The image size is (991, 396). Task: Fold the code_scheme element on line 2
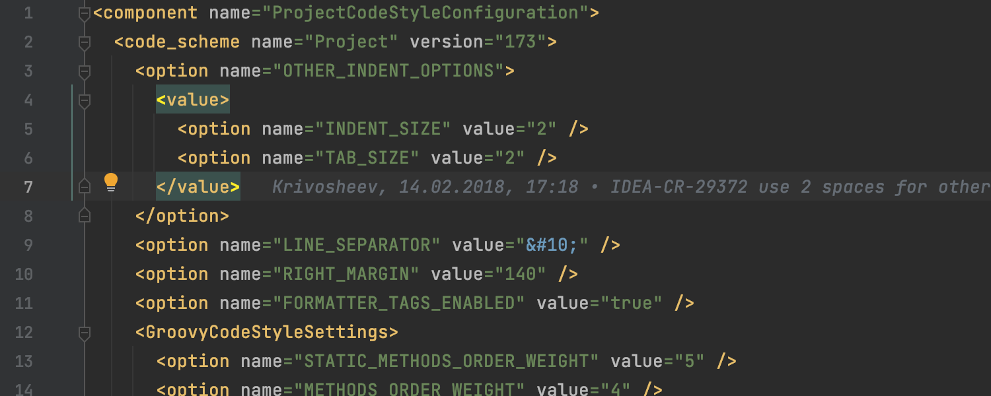click(84, 42)
